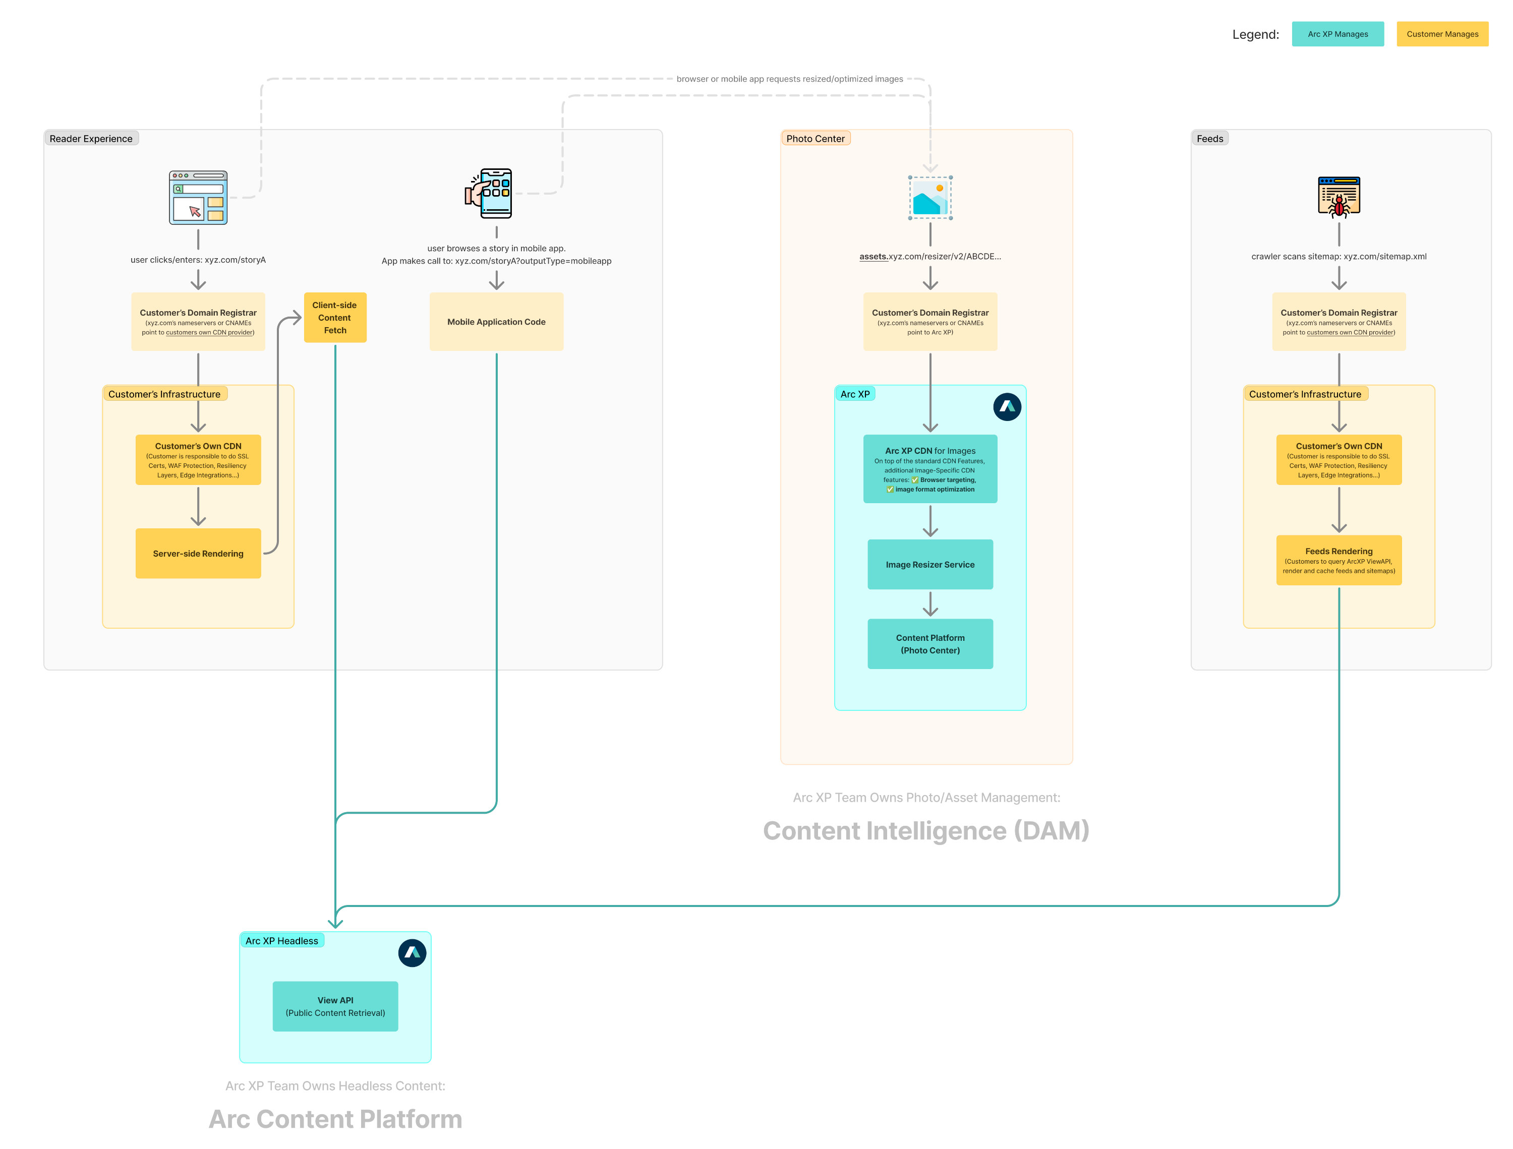Image resolution: width=1513 pixels, height=1149 pixels.
Task: Click 'Arc XP Team Owns Photo/Asset Management:' text
Action: [x=927, y=798]
